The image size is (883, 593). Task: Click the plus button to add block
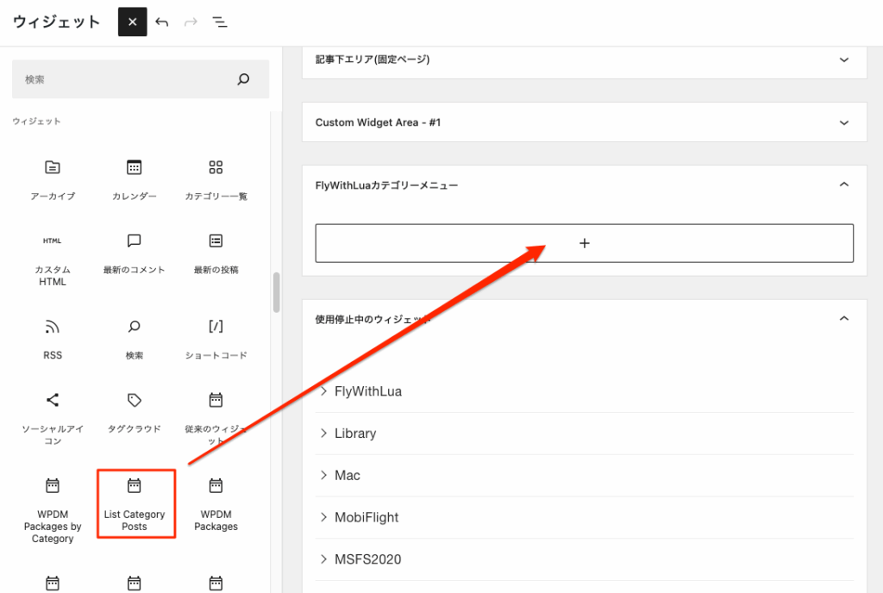point(584,243)
